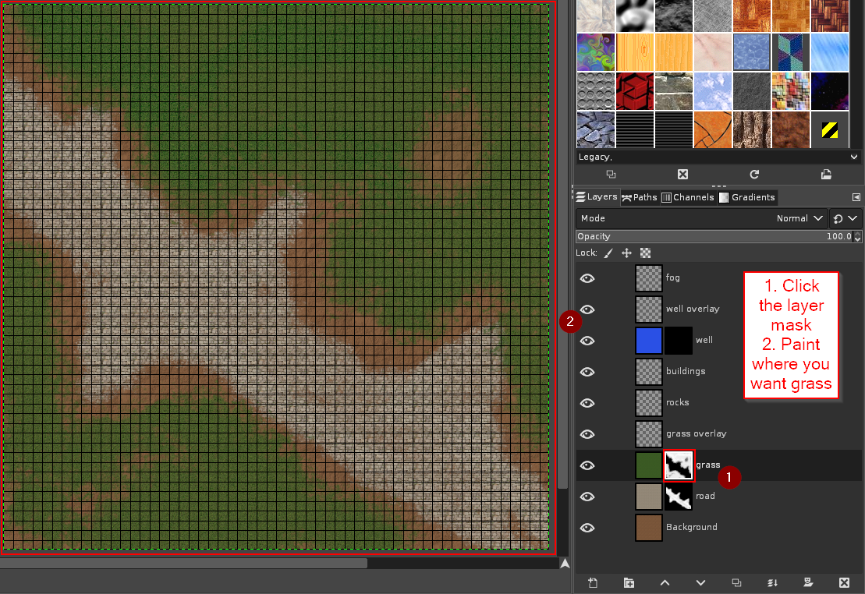Add a mask to the selected layer

pyautogui.click(x=808, y=582)
